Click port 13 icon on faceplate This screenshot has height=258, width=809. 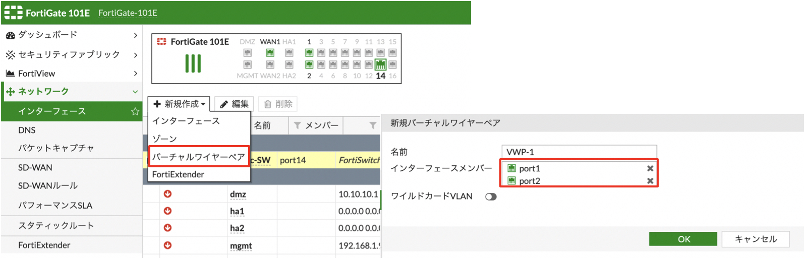381,53
